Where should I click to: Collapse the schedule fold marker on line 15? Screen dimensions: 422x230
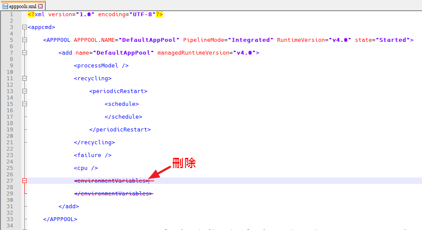coord(24,104)
